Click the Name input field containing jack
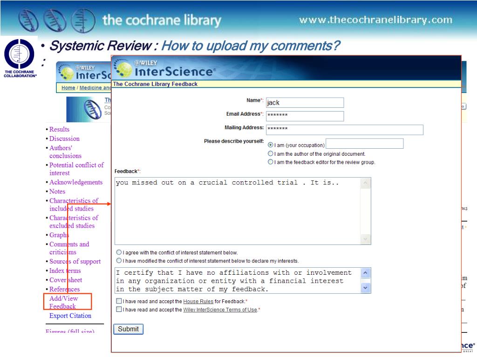Viewport: 477px width, 357px height. pos(305,103)
